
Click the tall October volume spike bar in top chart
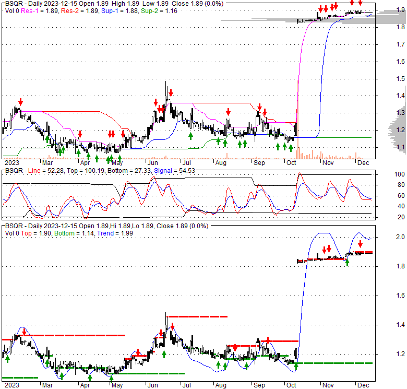(x=297, y=119)
